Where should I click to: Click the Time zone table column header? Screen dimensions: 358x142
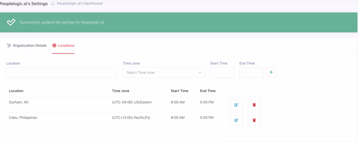tap(121, 91)
